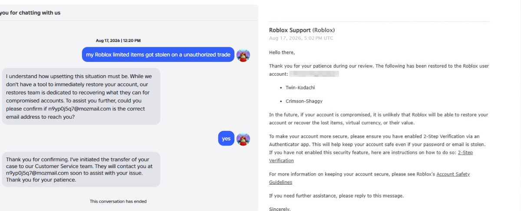The width and height of the screenshot is (521, 211).
Task: Click the "Hello there," greeting in email
Action: coord(282,52)
